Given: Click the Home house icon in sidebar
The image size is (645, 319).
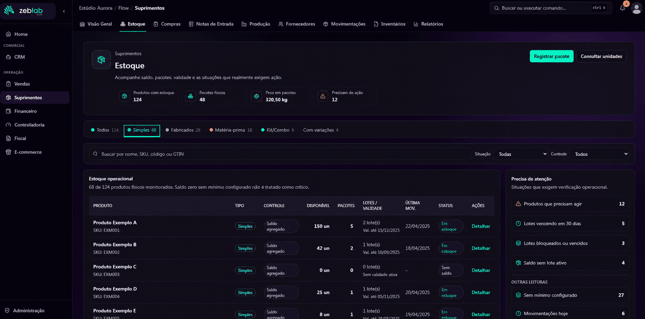Looking at the screenshot, I should (8, 34).
